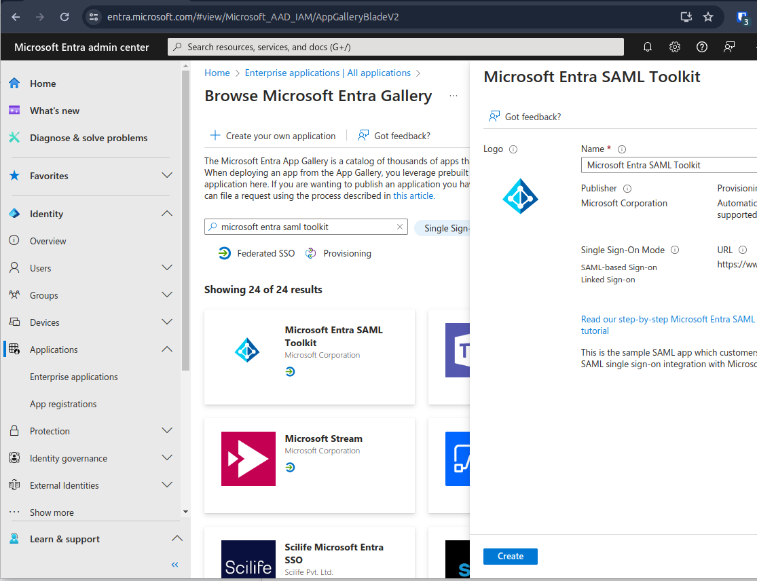Screen dimensions: 757x581
Task: Click sidebar scrollbar down arrow
Action: (186, 512)
